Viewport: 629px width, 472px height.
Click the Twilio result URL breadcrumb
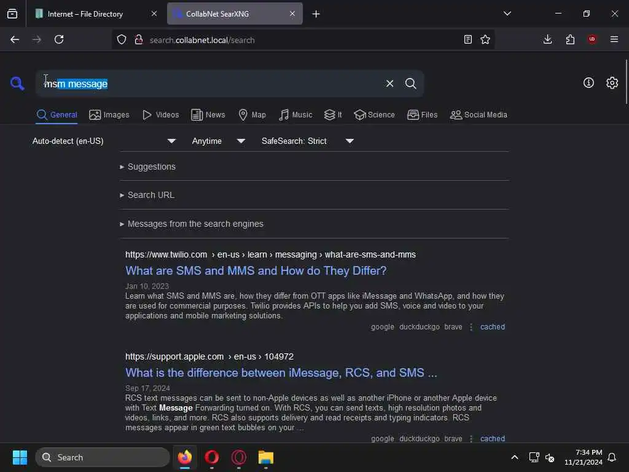270,254
